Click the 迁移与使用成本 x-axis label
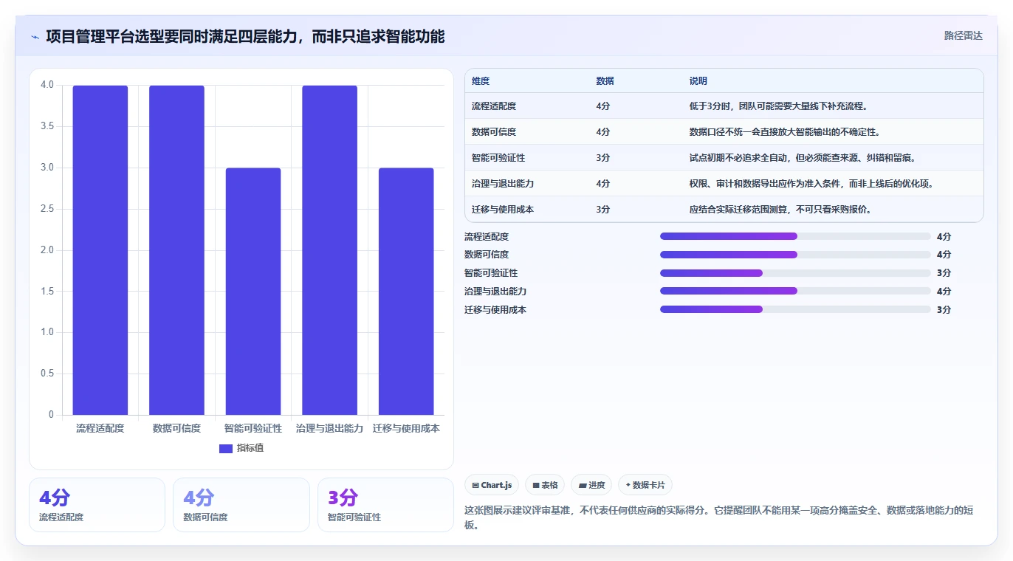The image size is (1013, 561). [x=406, y=428]
